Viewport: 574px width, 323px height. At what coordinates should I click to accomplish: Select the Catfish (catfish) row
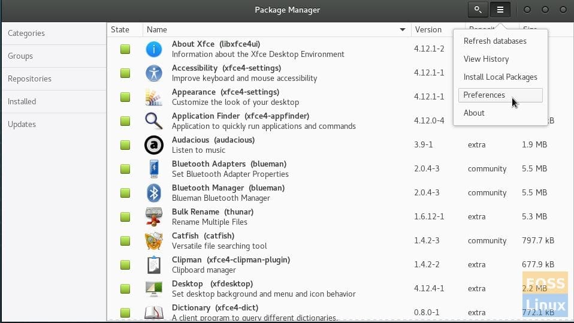pyautogui.click(x=340, y=241)
